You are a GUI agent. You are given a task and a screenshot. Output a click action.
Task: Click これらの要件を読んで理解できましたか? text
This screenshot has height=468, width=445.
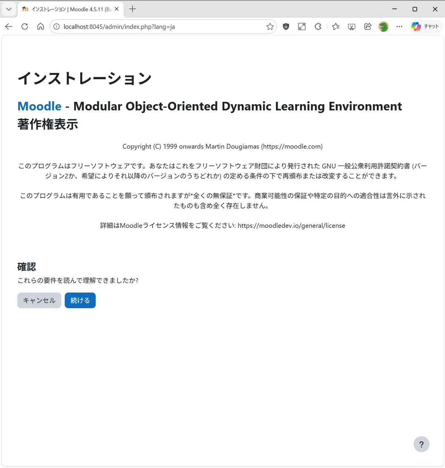[x=78, y=281]
